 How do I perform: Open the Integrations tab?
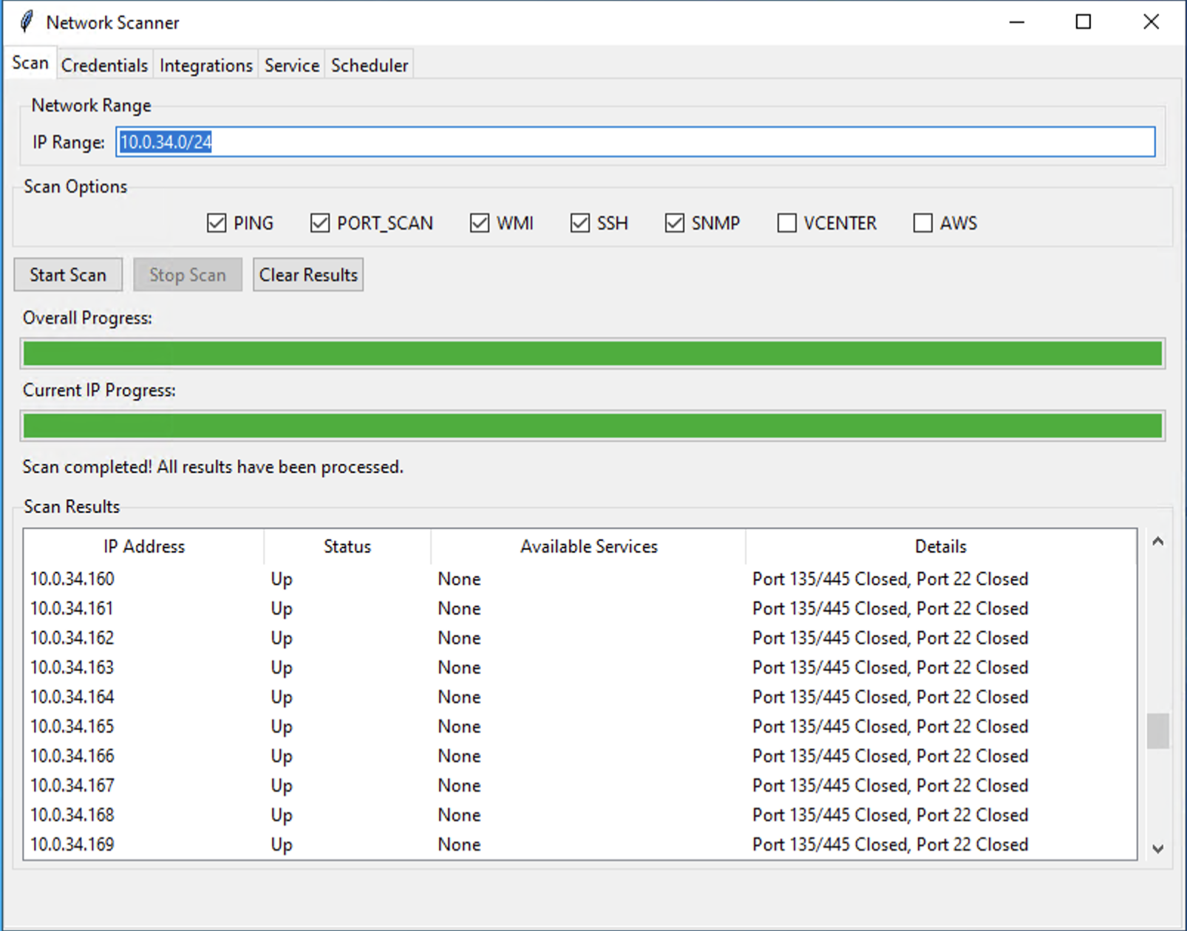coord(205,66)
